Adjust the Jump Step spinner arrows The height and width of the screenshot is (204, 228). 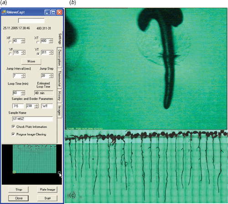pyautogui.click(x=51, y=76)
